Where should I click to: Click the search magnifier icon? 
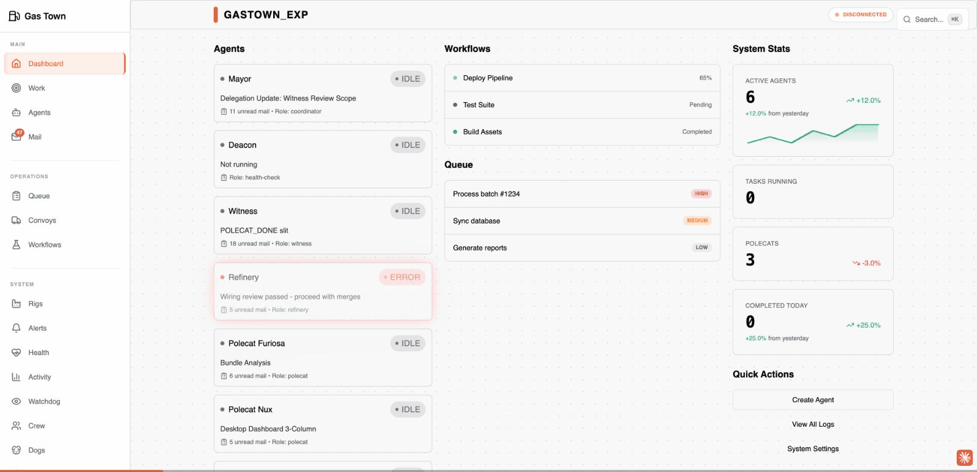tap(907, 20)
